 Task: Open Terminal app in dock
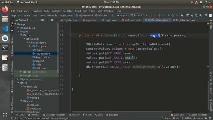point(5,48)
